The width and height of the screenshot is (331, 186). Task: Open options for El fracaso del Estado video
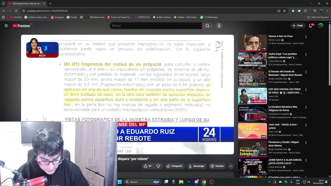click(x=306, y=72)
